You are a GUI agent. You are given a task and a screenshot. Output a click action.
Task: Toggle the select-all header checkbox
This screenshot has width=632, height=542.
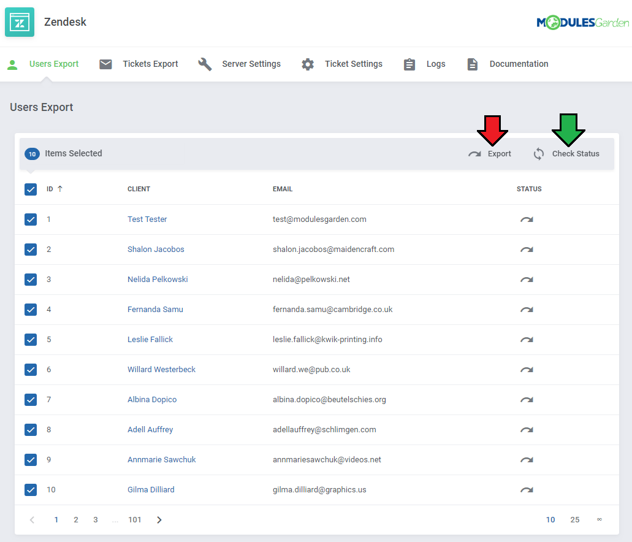coord(31,189)
